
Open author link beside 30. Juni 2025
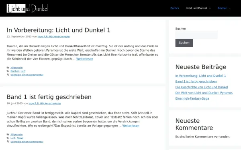45,103
